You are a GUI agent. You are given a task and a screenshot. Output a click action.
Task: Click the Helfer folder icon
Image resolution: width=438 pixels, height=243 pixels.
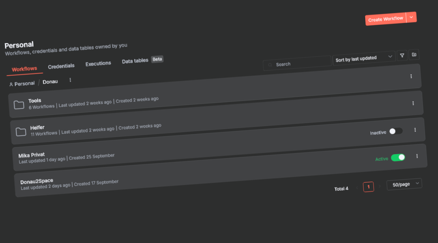[21, 132]
